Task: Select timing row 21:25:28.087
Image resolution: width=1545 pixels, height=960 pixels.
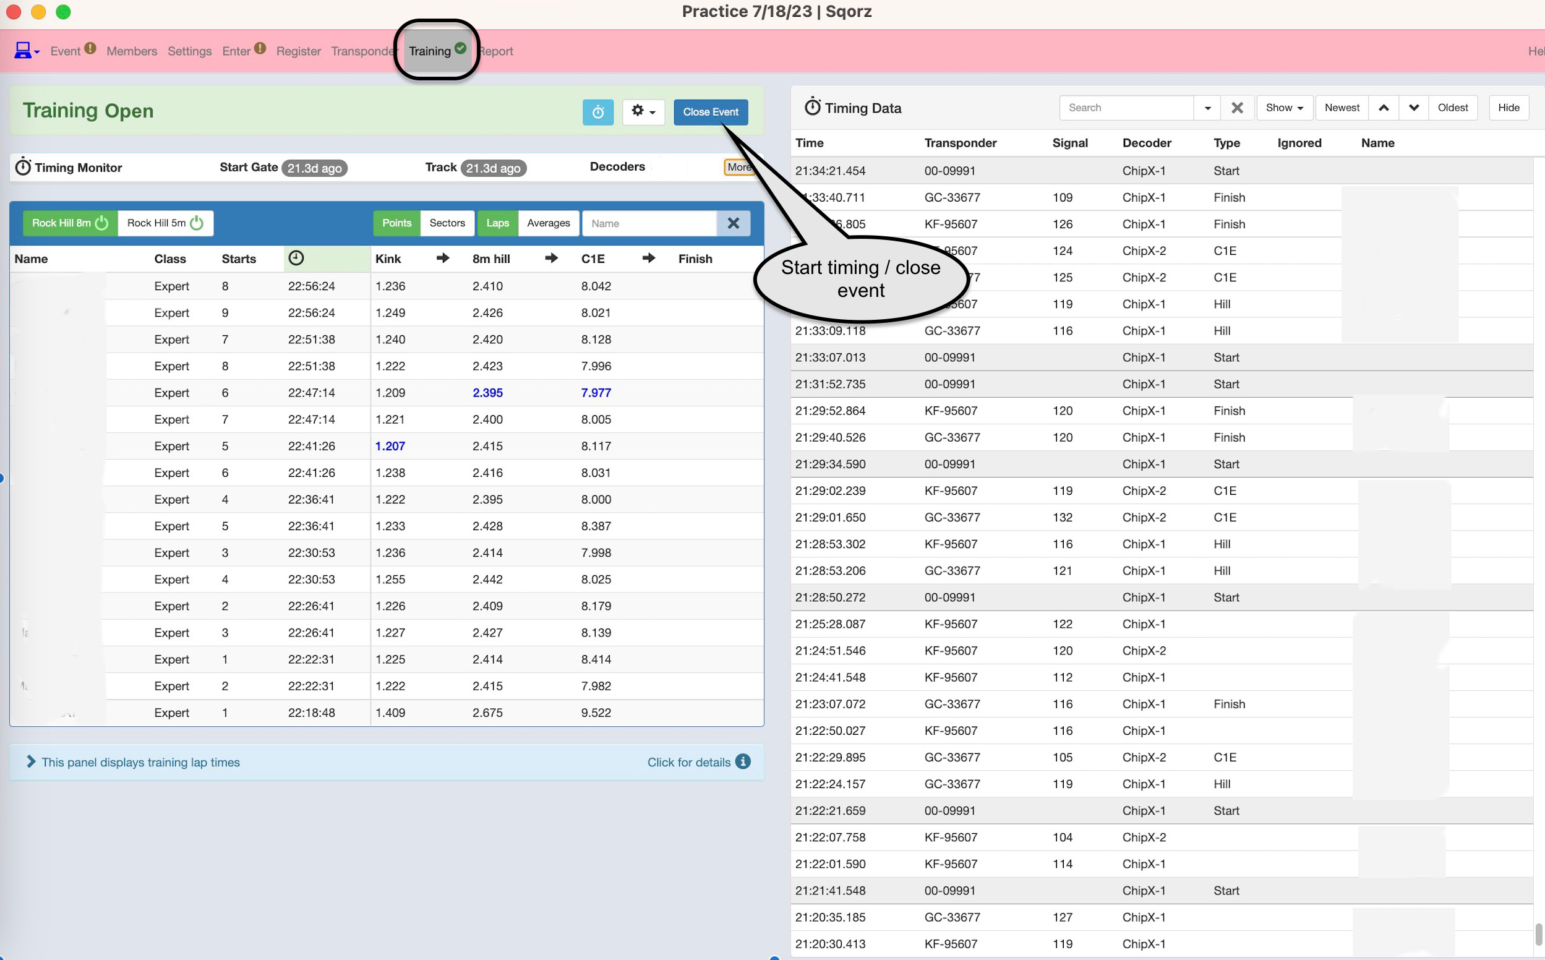Action: (x=1162, y=624)
